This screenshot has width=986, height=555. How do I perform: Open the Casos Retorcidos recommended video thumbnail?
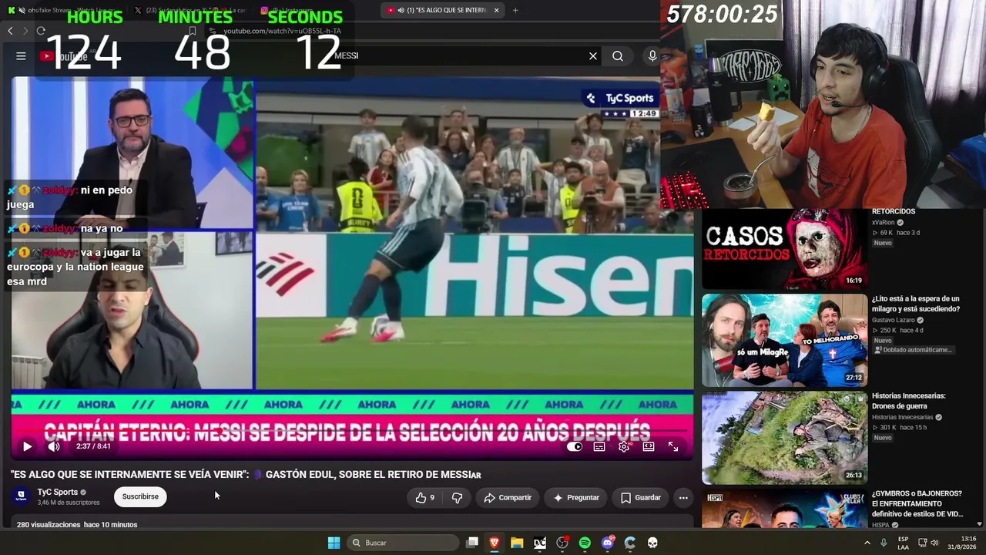click(x=784, y=249)
